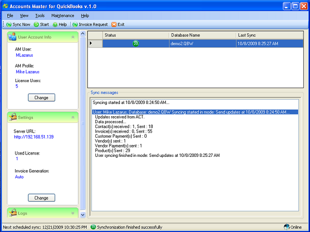310x232 pixels.
Task: Click the green sync status icon in demo2.QBW row
Action: 135,44
